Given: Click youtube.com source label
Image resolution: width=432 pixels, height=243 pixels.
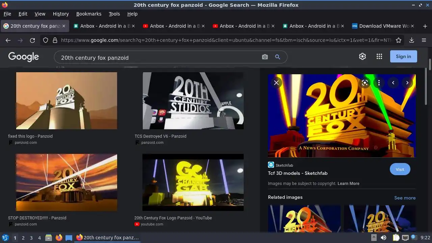Looking at the screenshot, I should pyautogui.click(x=152, y=224).
